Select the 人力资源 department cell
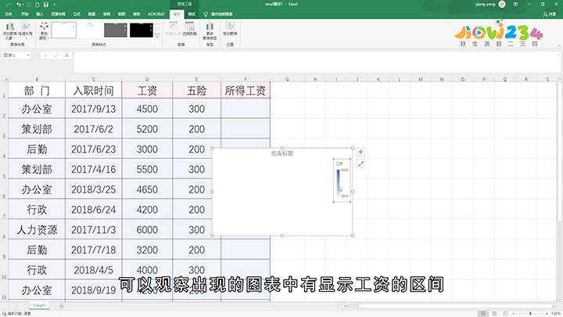The height and width of the screenshot is (317, 563). [x=37, y=229]
